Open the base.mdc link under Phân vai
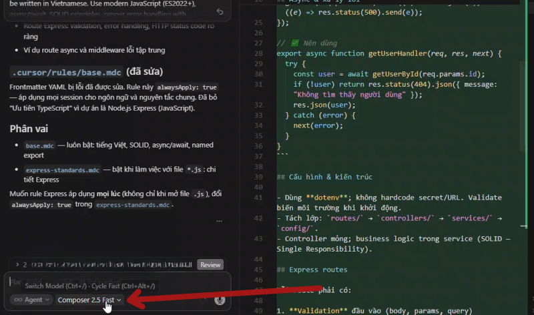Viewport: 534px width, 315px height. tap(39, 145)
